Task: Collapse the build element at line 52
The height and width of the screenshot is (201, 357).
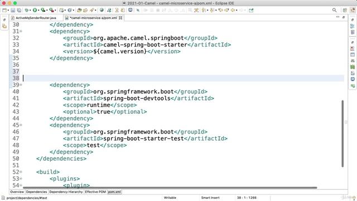Action: tap(21, 172)
